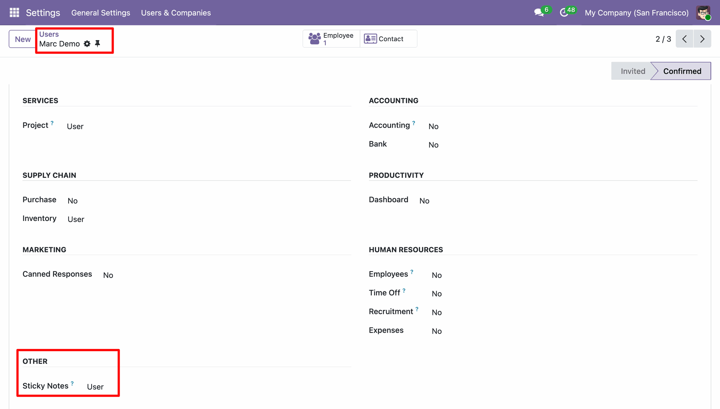The width and height of the screenshot is (720, 409).
Task: Open the apps grid menu icon
Action: [x=14, y=13]
